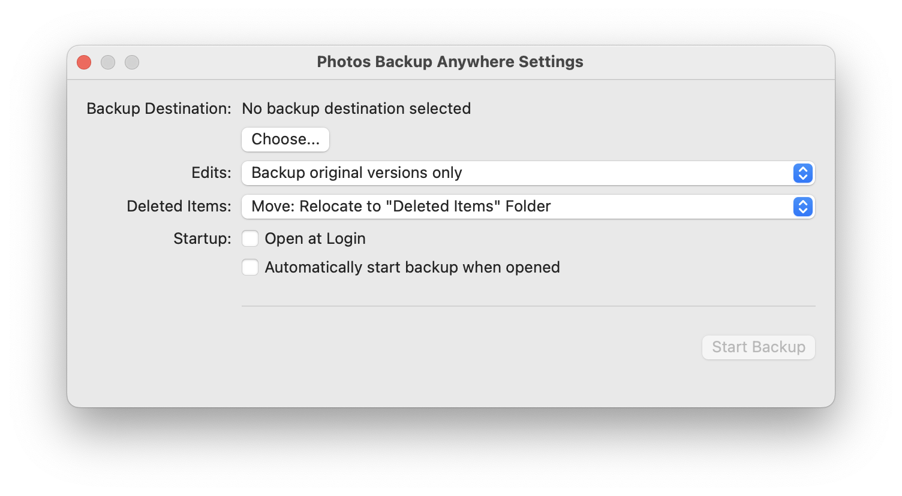Click the Backup Destination label
Screen dimensions: 902x496
[158, 108]
